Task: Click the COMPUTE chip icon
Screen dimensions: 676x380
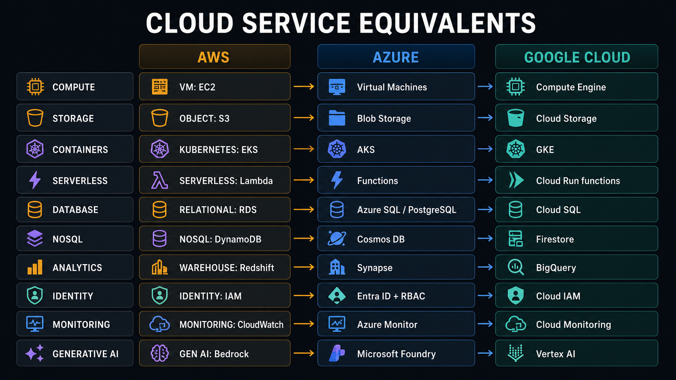Action: [35, 87]
